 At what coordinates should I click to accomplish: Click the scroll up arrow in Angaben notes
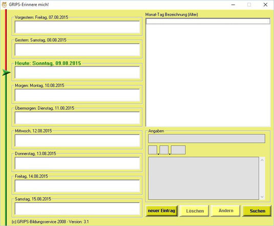(x=262, y=160)
